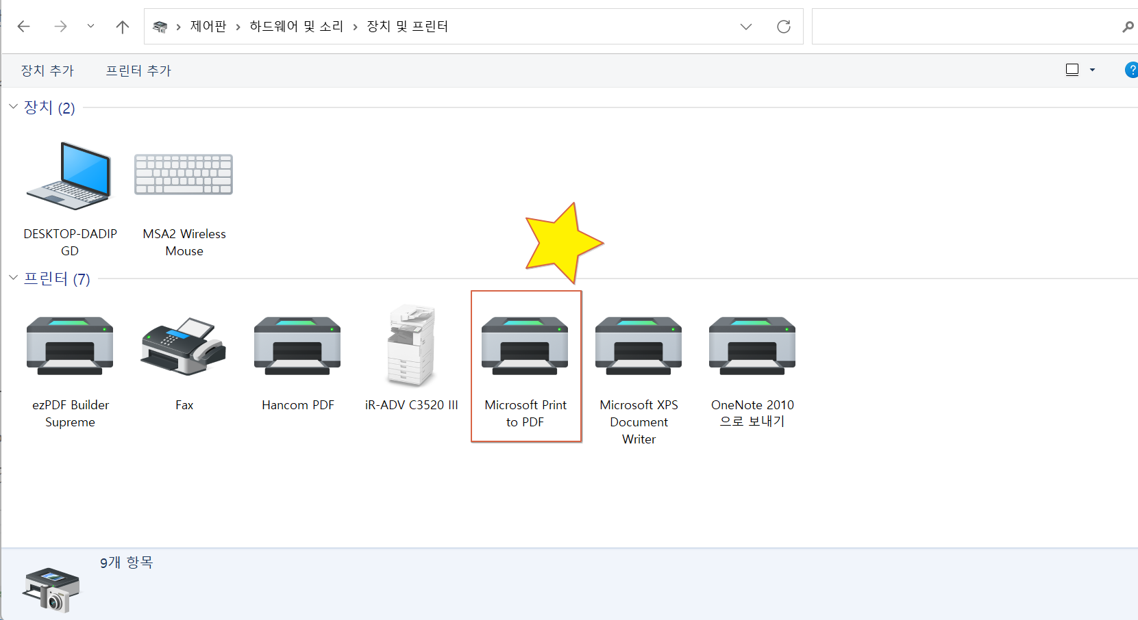Open view options dropdown arrow
This screenshot has width=1138, height=620.
[1092, 70]
